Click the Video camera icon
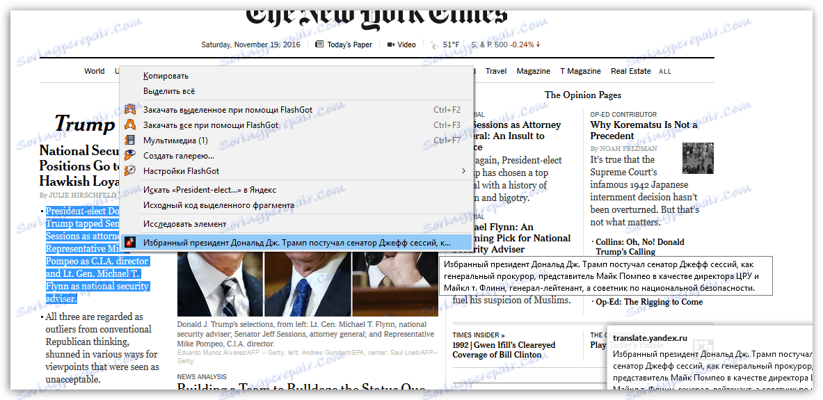Viewport: 823px width, 400px height. tap(390, 45)
